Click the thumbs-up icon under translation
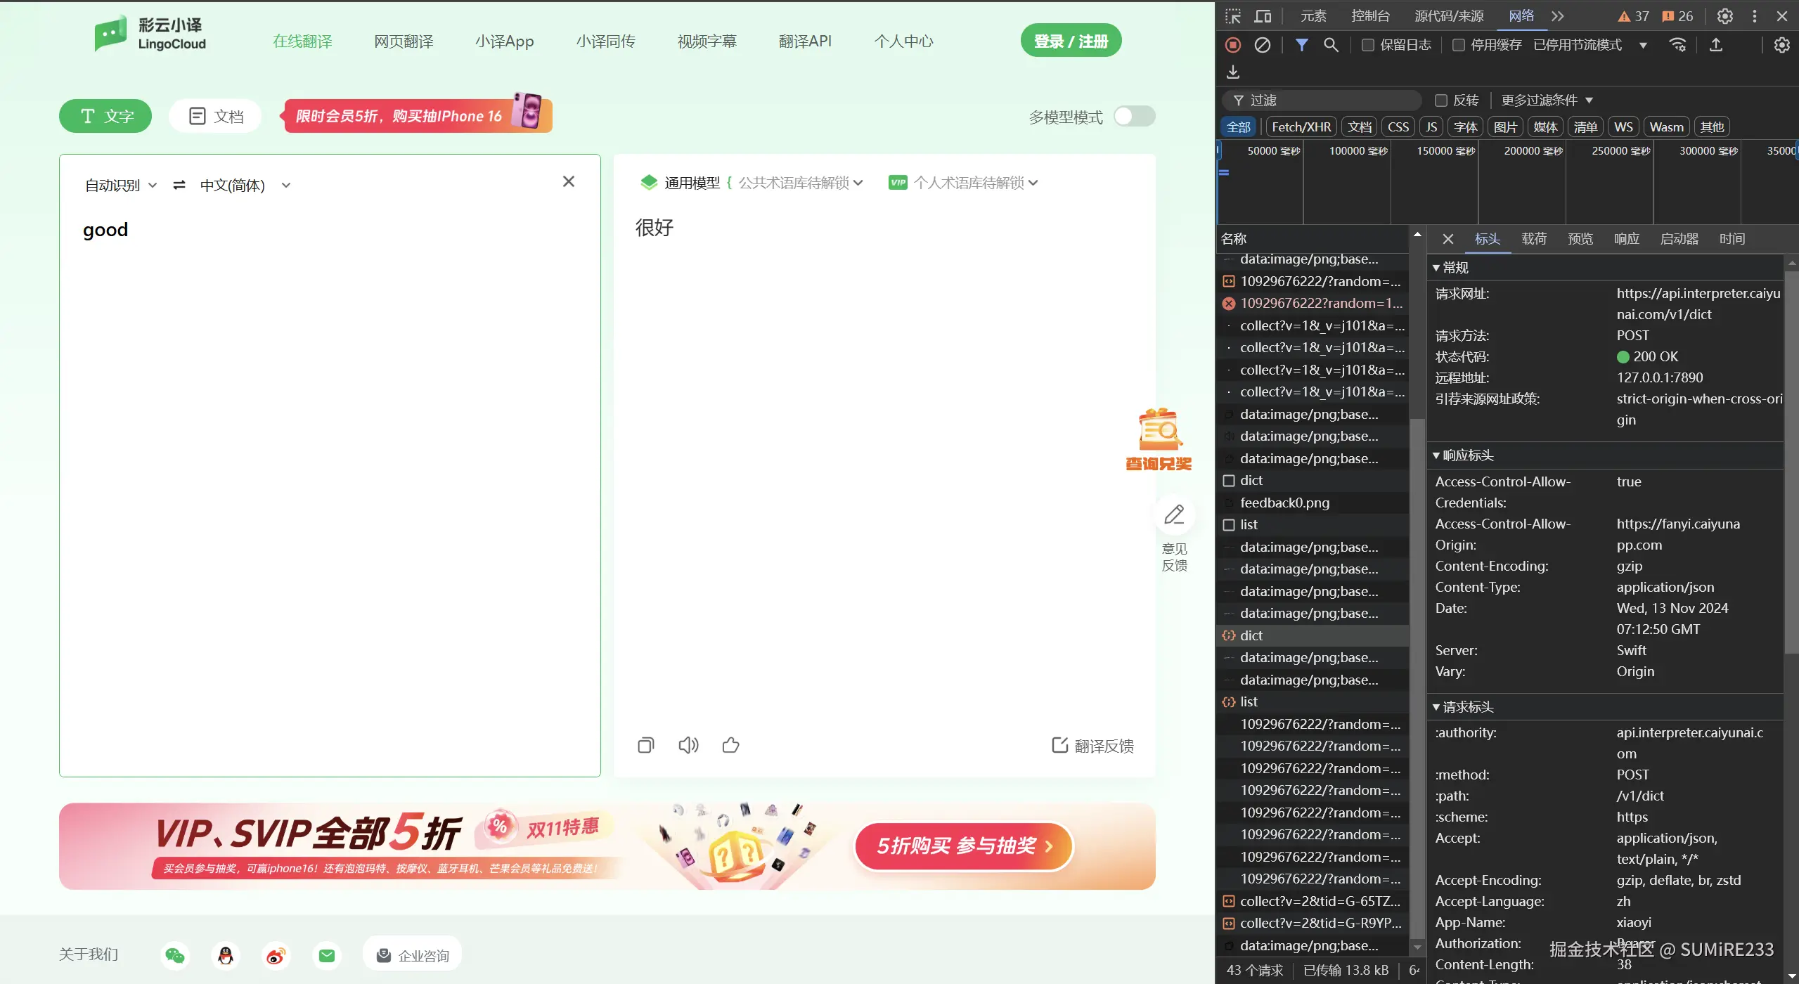 pos(730,745)
